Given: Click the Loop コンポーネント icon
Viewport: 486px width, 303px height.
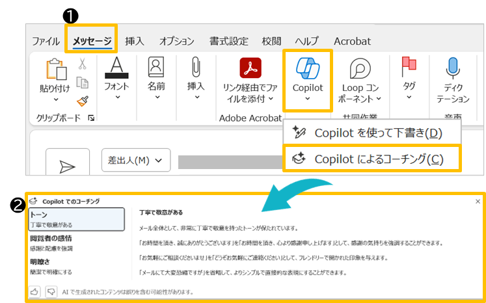Looking at the screenshot, I should [x=360, y=68].
